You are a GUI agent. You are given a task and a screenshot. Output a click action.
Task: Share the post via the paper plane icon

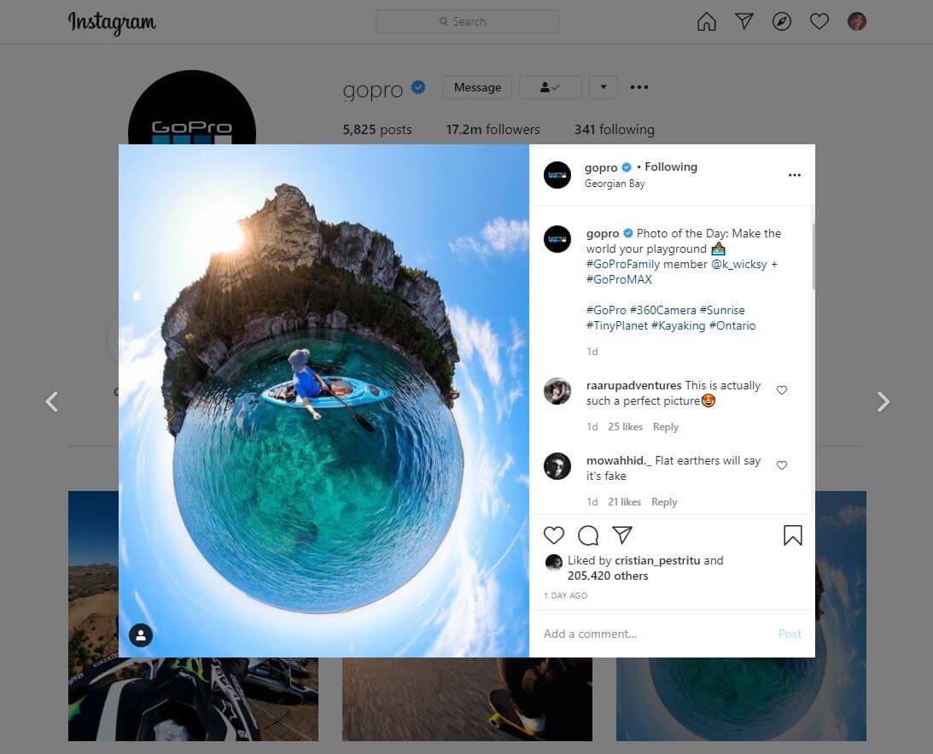[622, 535]
